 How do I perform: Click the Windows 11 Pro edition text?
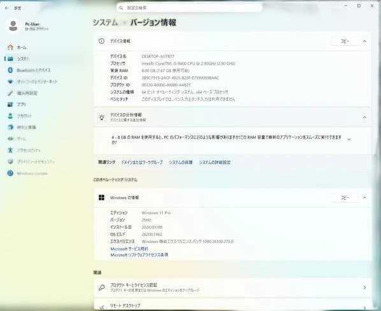tap(156, 213)
